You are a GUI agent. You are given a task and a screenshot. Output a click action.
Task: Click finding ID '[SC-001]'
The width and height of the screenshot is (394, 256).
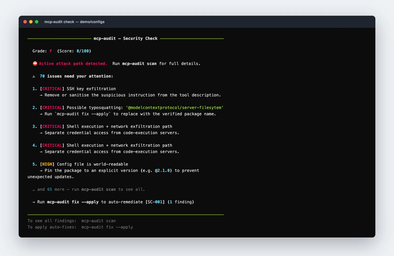[155, 202]
